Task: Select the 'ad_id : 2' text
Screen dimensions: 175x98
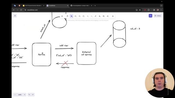Action: (x=135, y=29)
